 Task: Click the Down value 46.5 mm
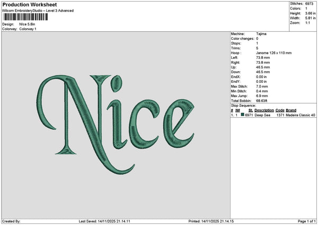point(263,72)
